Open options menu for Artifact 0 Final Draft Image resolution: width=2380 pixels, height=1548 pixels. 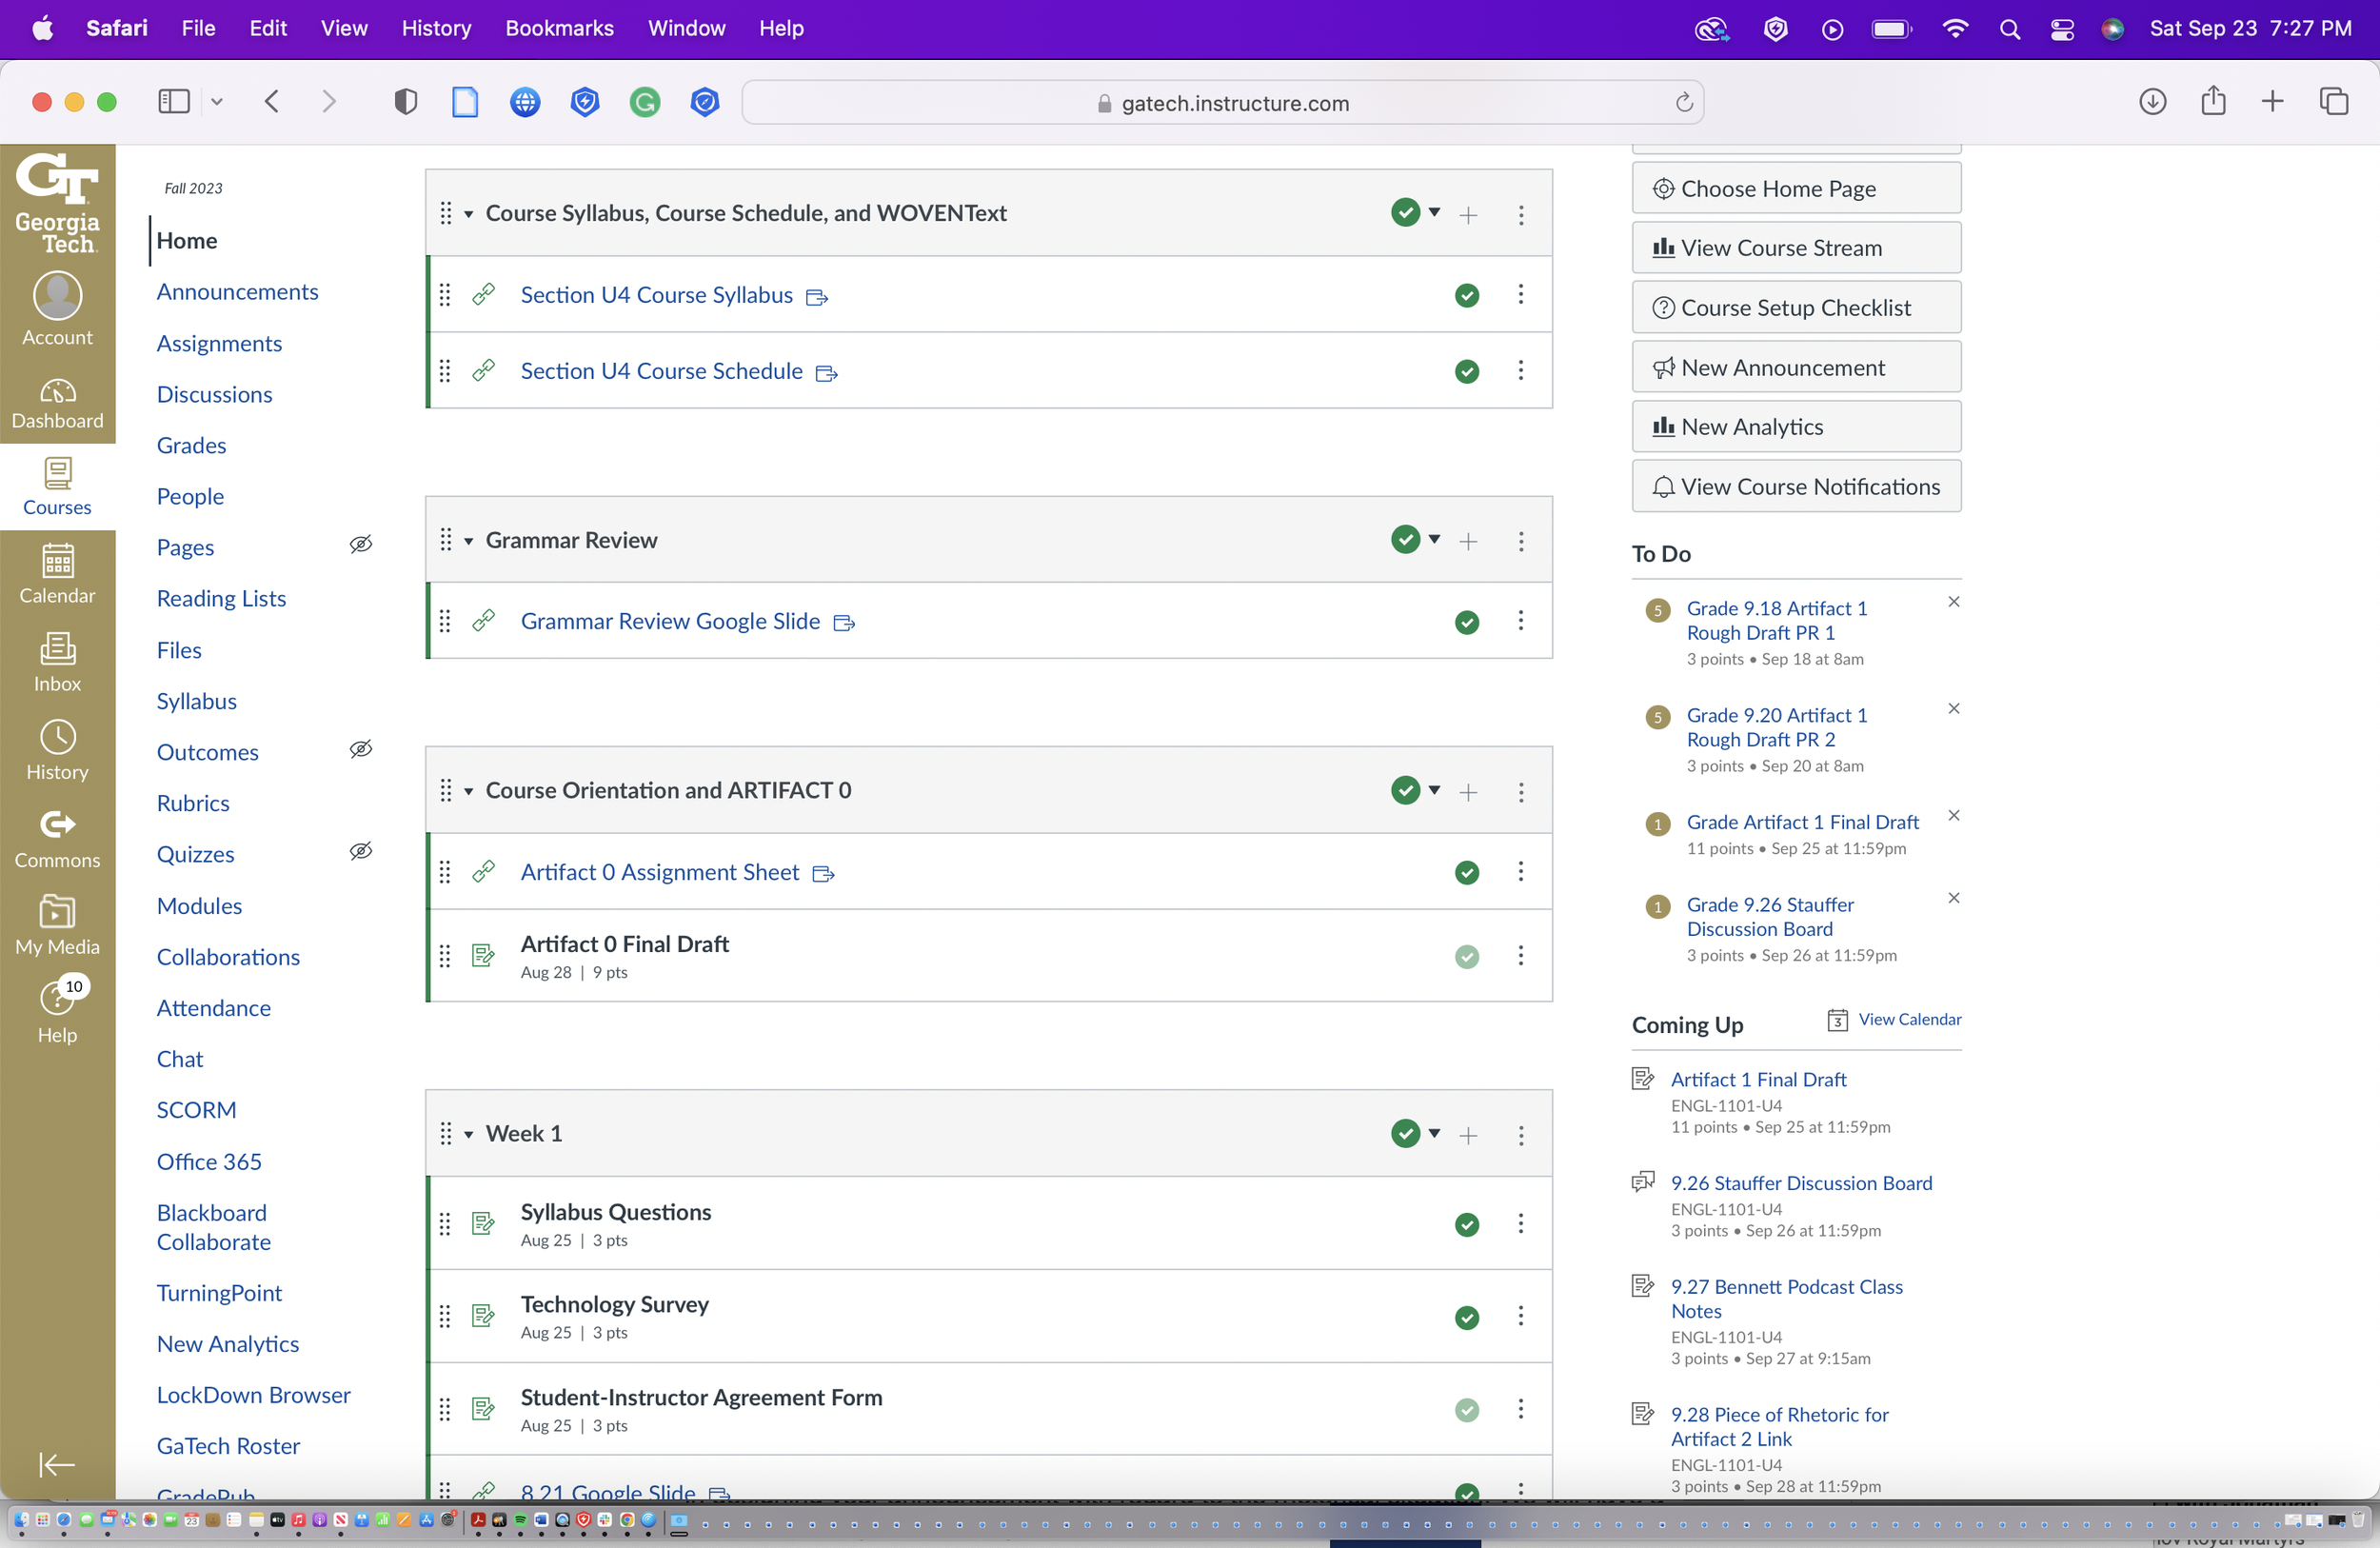(1520, 955)
